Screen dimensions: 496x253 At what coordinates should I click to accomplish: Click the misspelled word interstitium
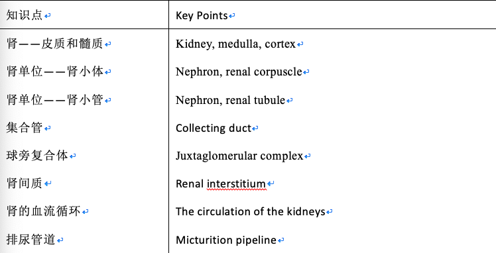pos(236,183)
